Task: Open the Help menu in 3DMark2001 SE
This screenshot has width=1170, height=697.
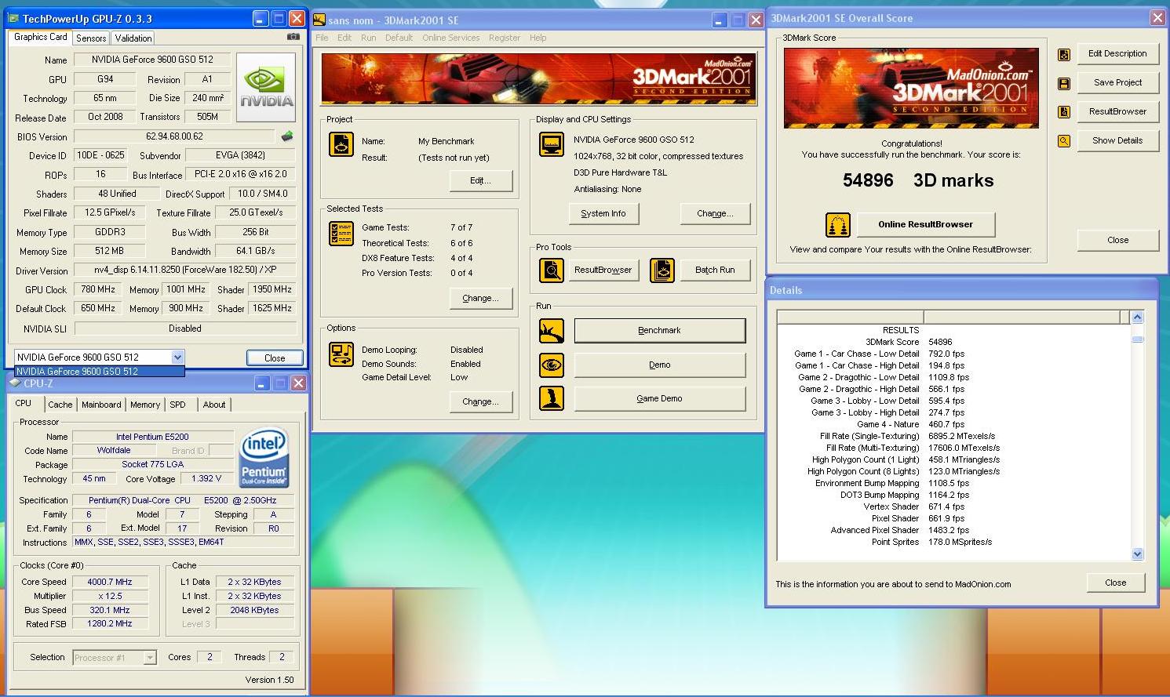Action: click(538, 38)
